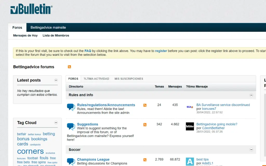This screenshot has width=266, height=166.
Task: Collapse the Rules and info category
Action: 251,95
